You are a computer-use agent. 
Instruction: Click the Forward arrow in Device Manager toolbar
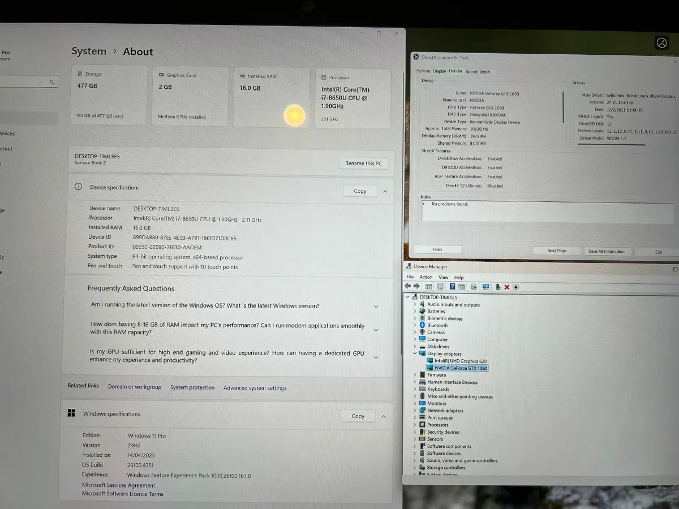[416, 287]
